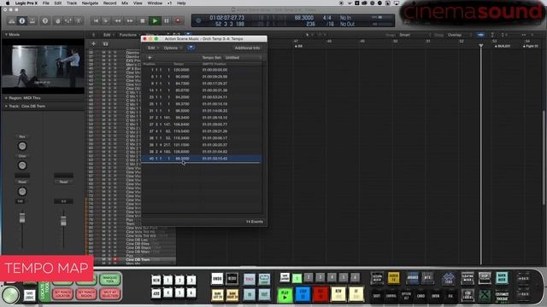The width and height of the screenshot is (547, 307).
Task: Open the Record menu in menu bar
Action: point(109,3)
